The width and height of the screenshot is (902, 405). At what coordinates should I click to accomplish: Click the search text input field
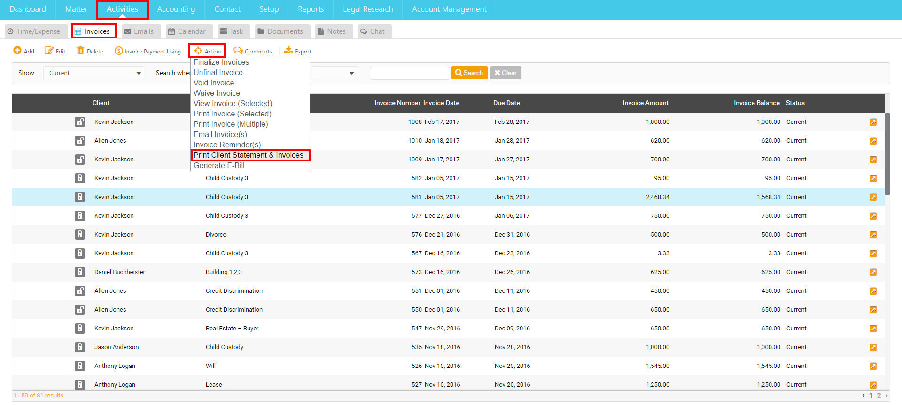click(x=410, y=73)
